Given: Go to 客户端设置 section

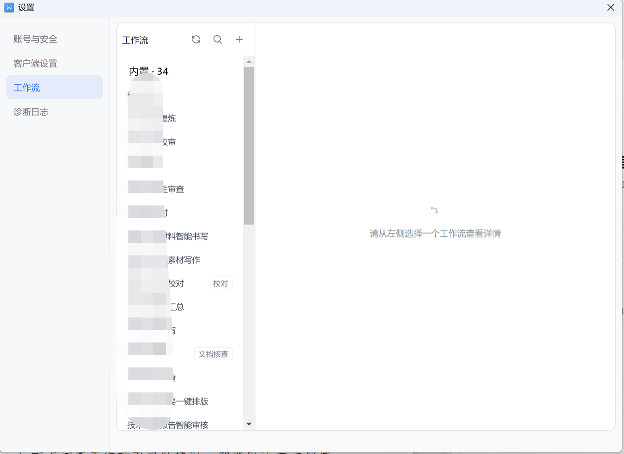Looking at the screenshot, I should click(x=55, y=63).
